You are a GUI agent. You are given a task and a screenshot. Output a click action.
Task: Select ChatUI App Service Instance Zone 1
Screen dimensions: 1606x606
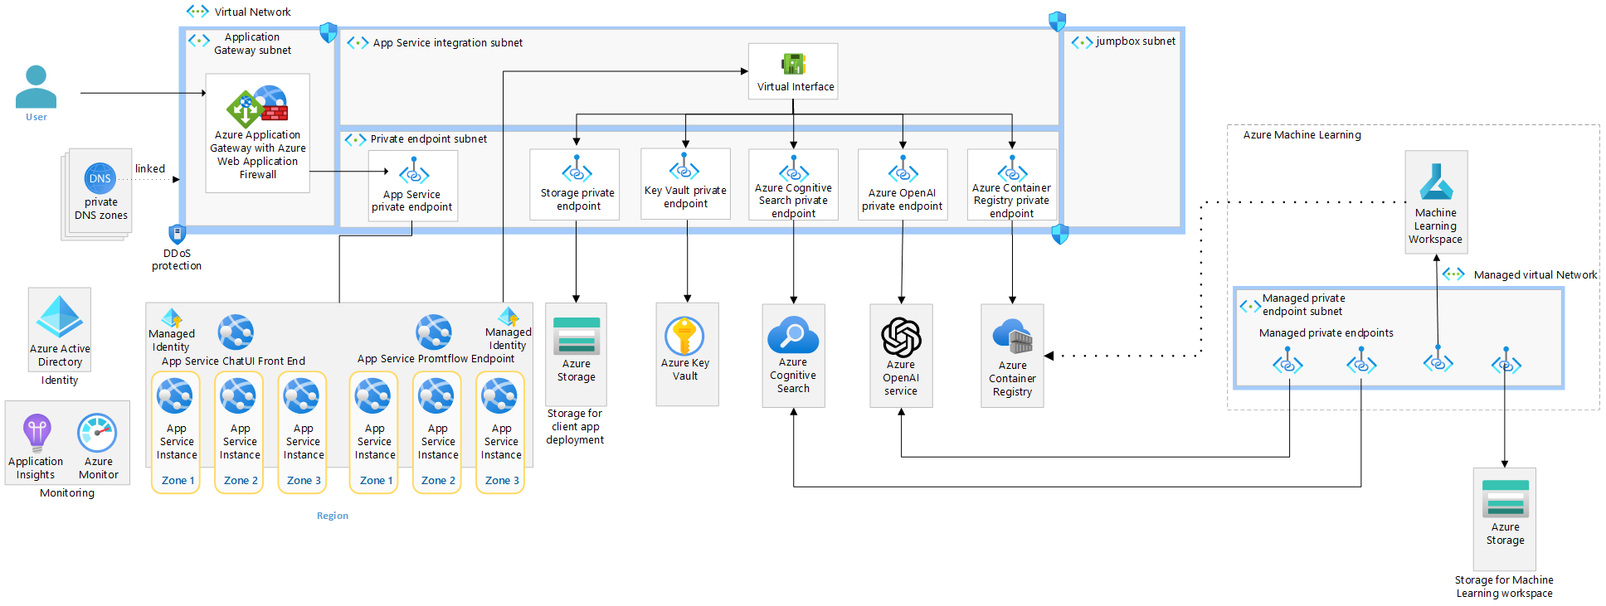176,432
